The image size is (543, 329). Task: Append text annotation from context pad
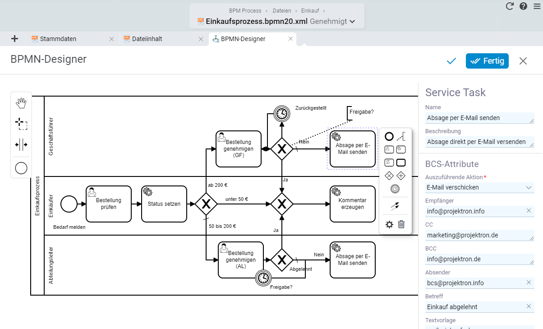pos(402,136)
